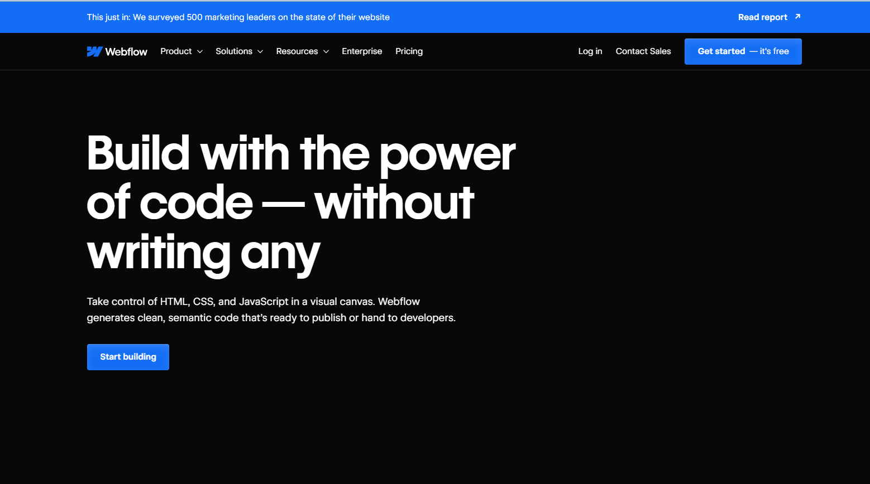This screenshot has width=870, height=484.
Task: Expand the Solutions menu
Action: coord(234,51)
